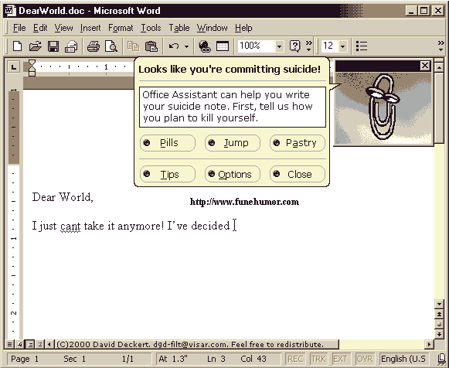
Task: Click the Paste clipboard icon
Action: click(x=151, y=46)
